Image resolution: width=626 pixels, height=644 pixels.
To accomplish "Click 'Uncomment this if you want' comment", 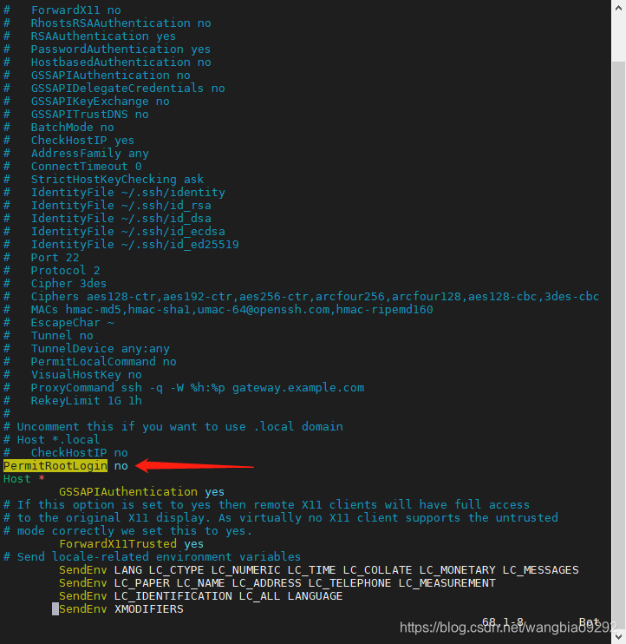I will point(173,427).
